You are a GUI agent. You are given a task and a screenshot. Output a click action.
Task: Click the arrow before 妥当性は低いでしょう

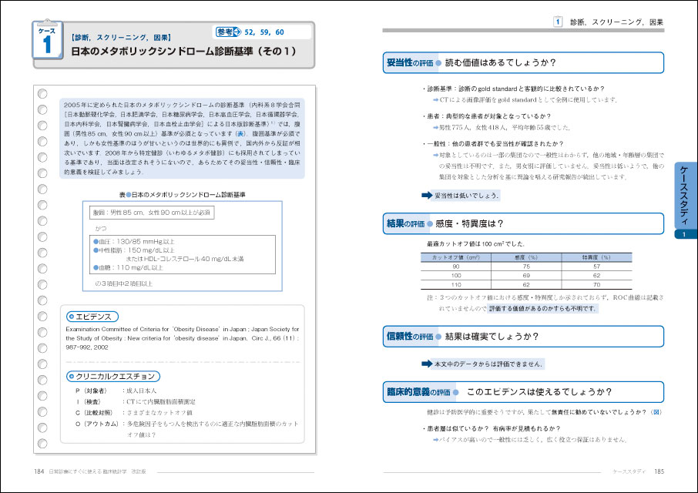tap(427, 195)
